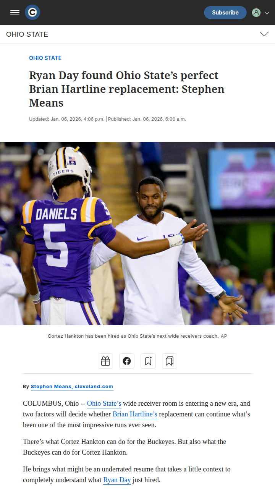Open the blue OHIO STATE category link

click(x=45, y=58)
